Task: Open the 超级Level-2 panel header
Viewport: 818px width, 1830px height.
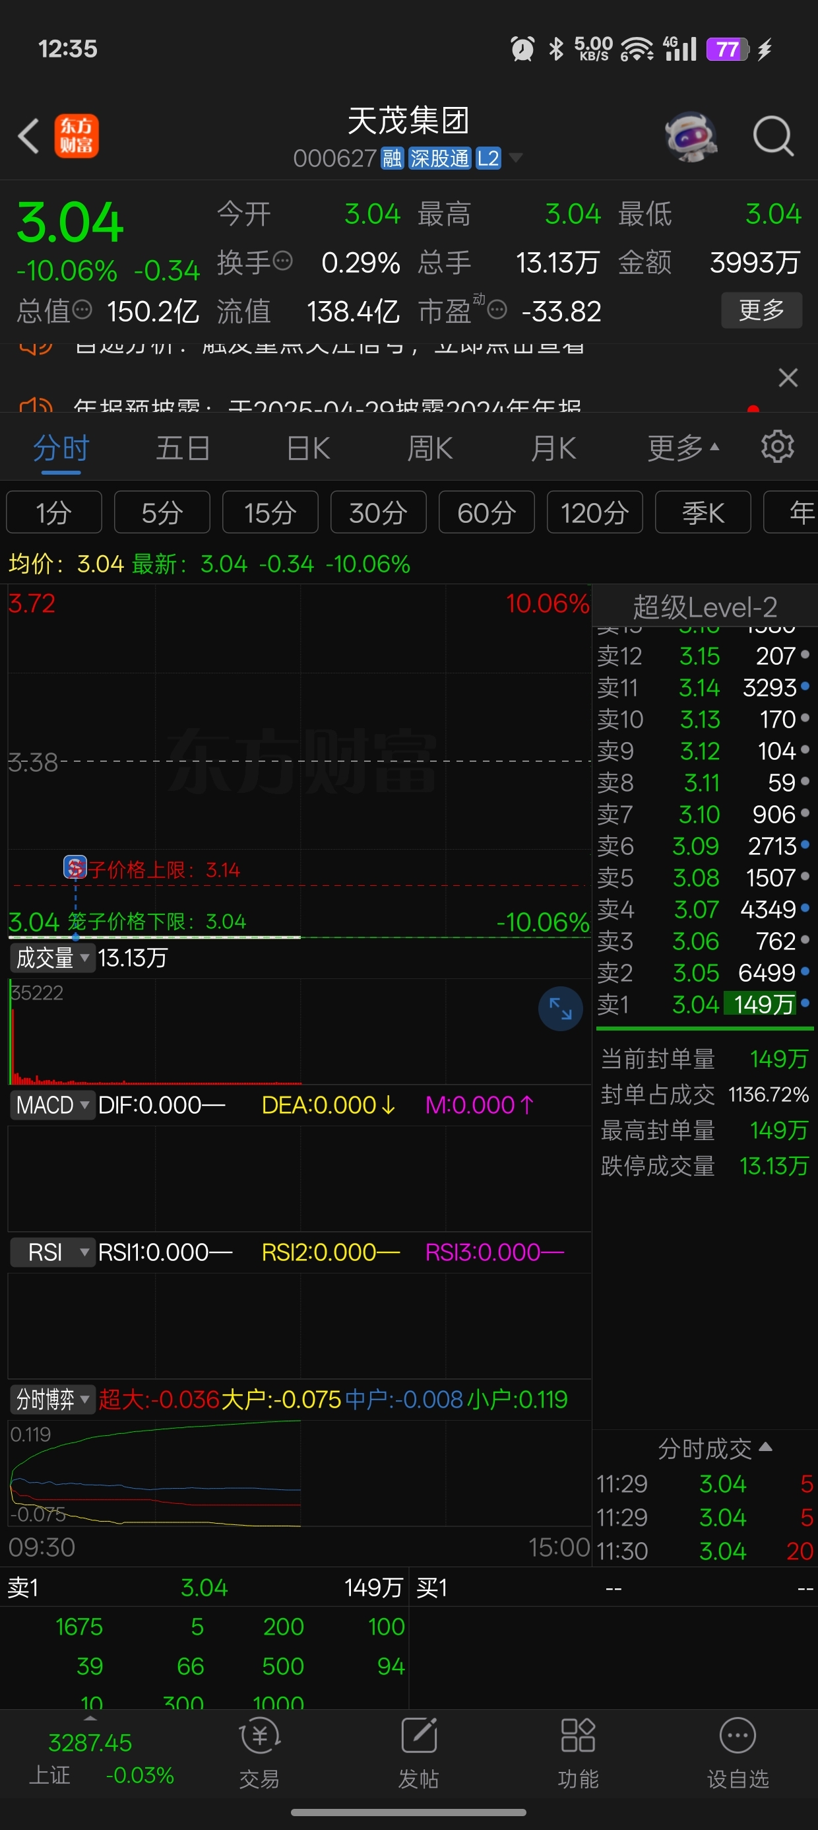Action: [x=705, y=607]
